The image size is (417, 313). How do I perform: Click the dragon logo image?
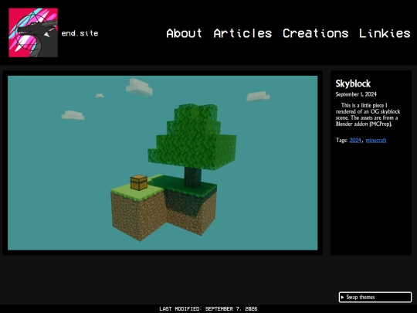pyautogui.click(x=33, y=32)
